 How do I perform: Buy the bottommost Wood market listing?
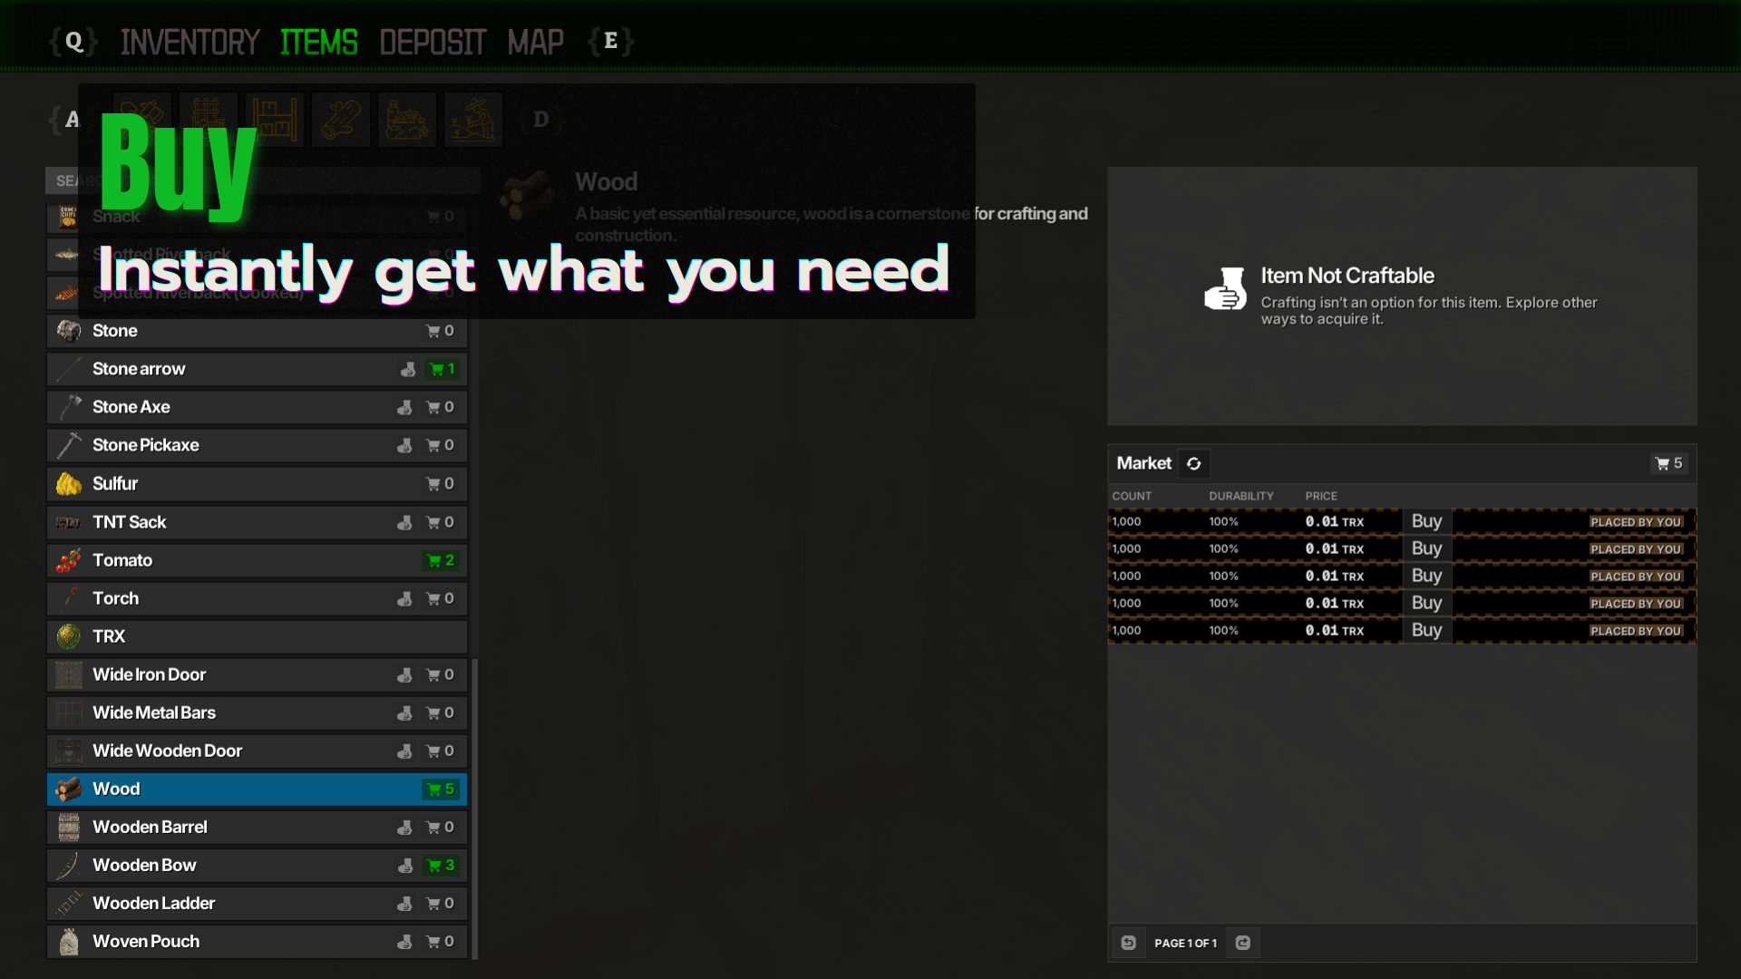pos(1426,630)
